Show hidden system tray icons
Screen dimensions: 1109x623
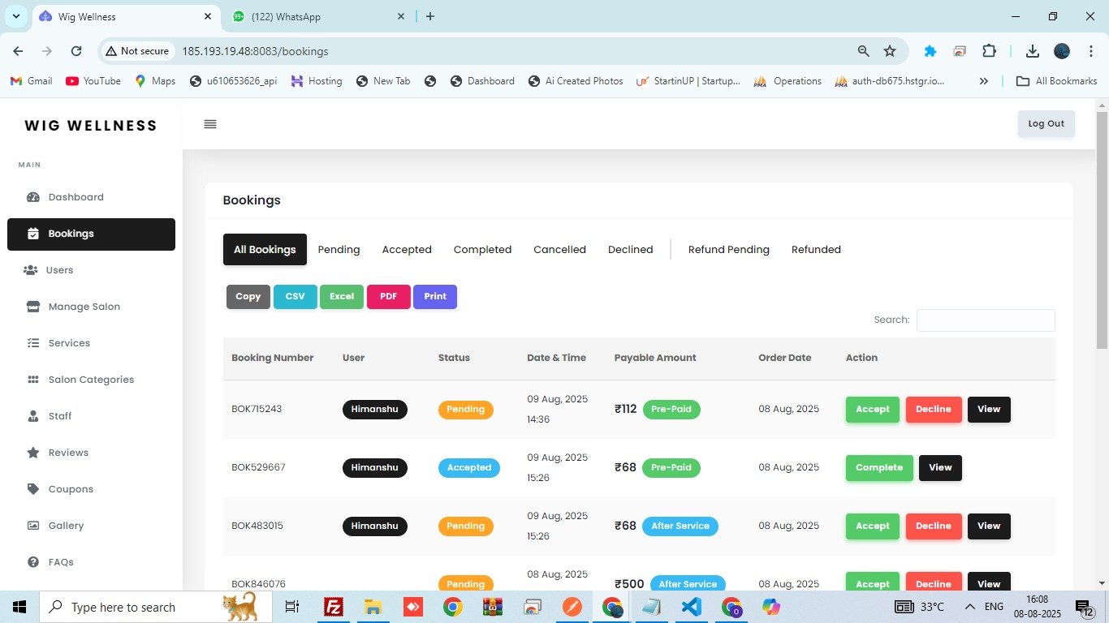tap(969, 607)
